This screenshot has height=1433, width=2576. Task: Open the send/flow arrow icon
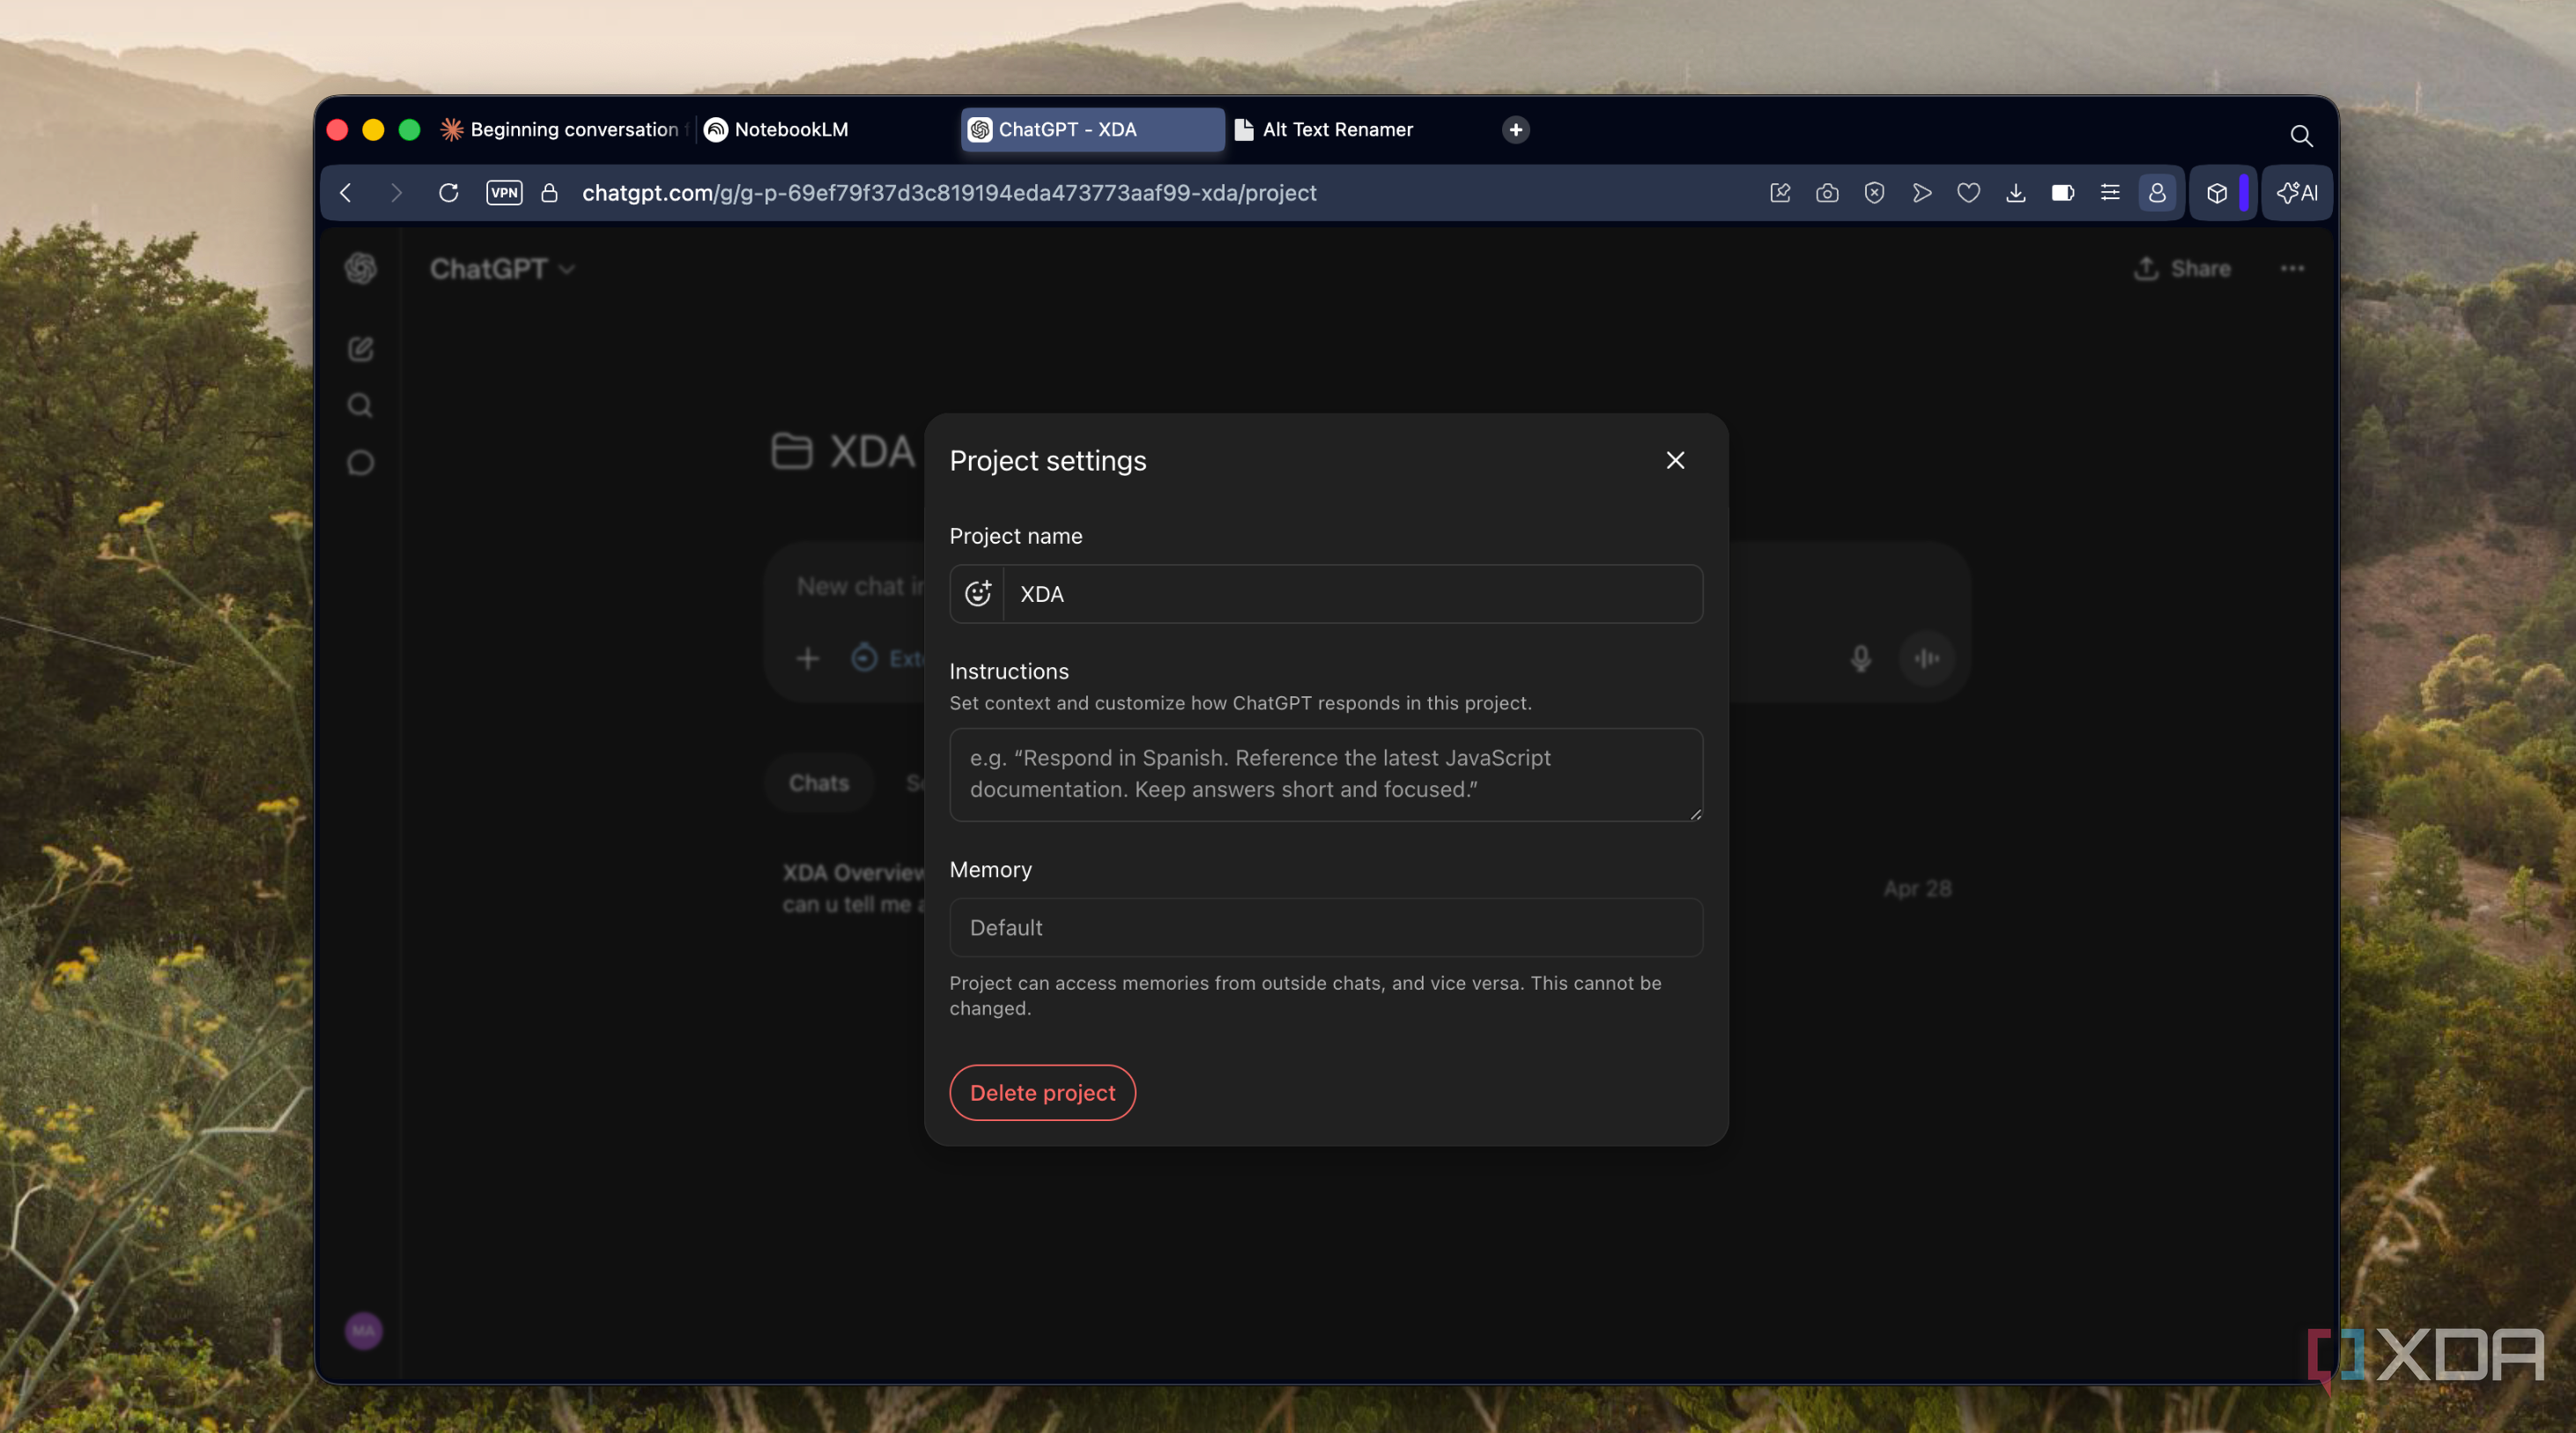click(x=1921, y=192)
